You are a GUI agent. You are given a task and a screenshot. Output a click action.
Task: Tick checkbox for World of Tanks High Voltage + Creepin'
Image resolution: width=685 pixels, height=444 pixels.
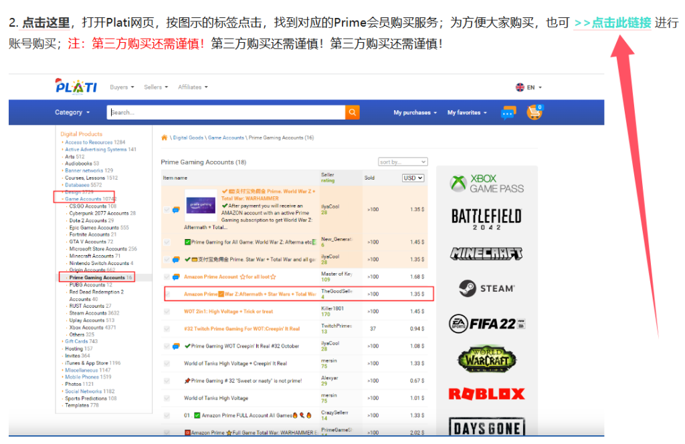167,363
